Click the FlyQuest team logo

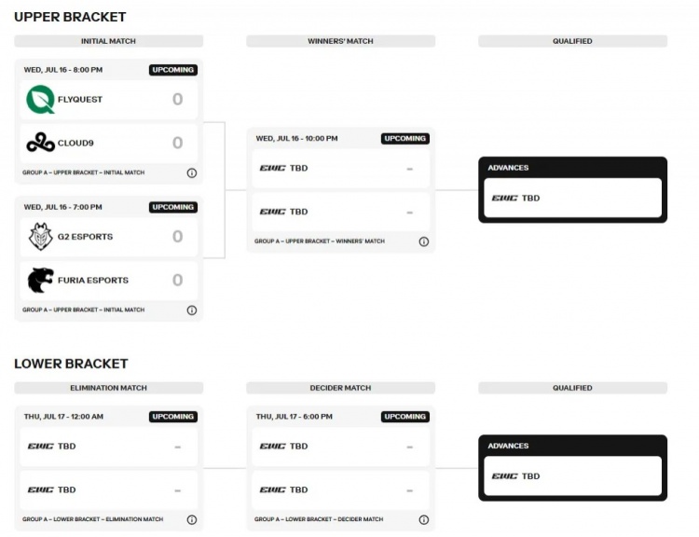coord(41,99)
